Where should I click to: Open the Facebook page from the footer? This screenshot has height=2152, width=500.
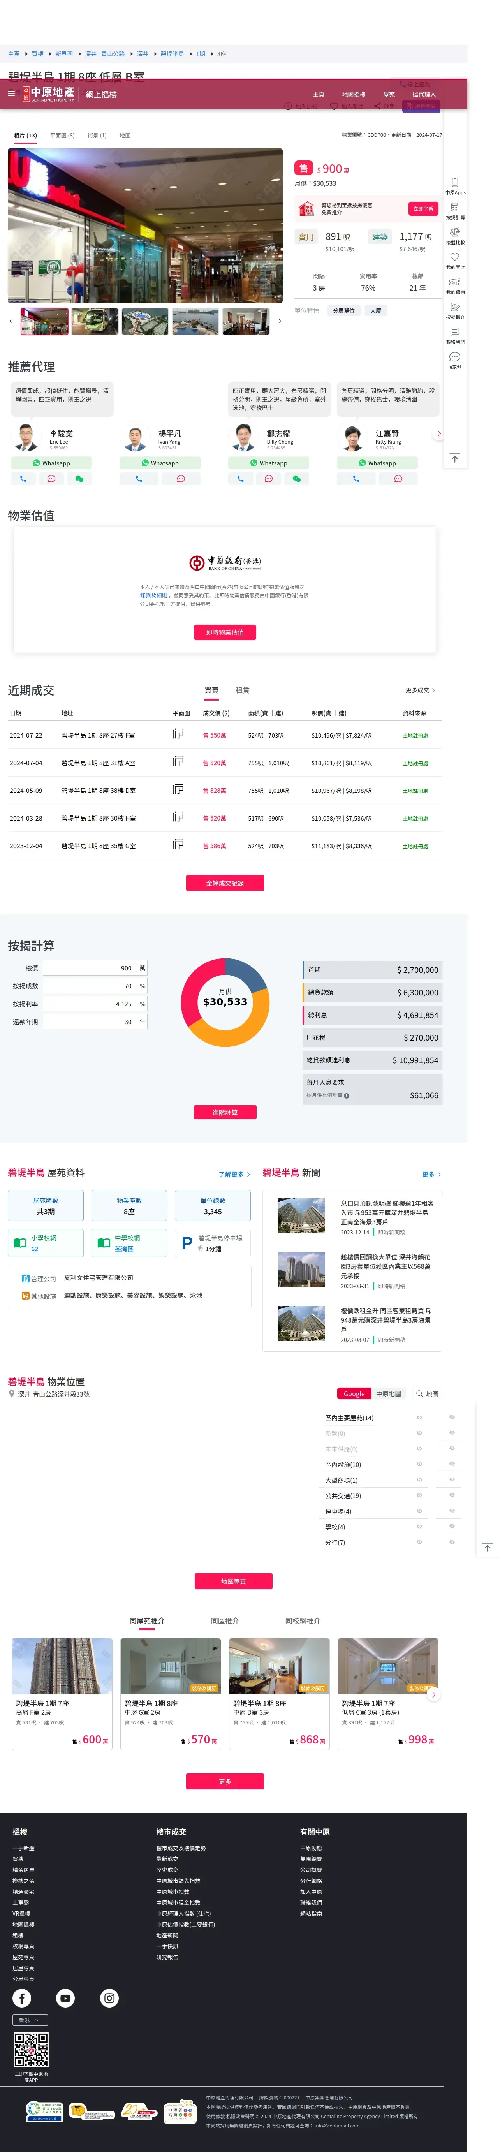[22, 1998]
